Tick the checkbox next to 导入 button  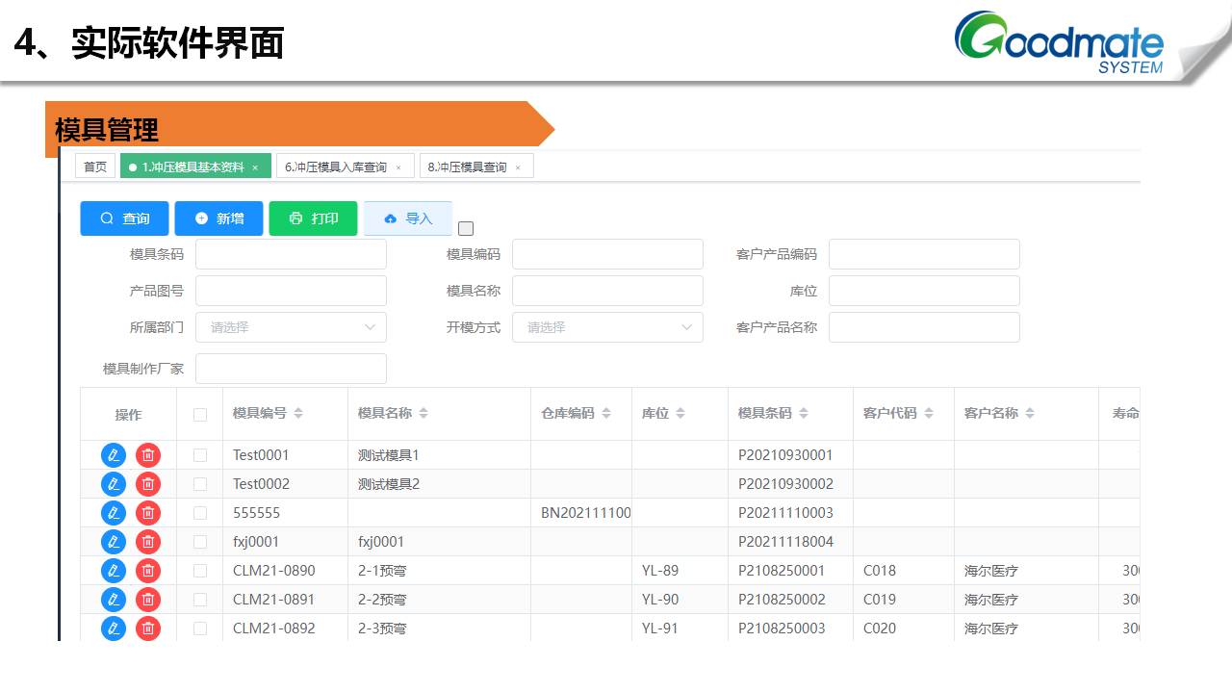coord(466,228)
